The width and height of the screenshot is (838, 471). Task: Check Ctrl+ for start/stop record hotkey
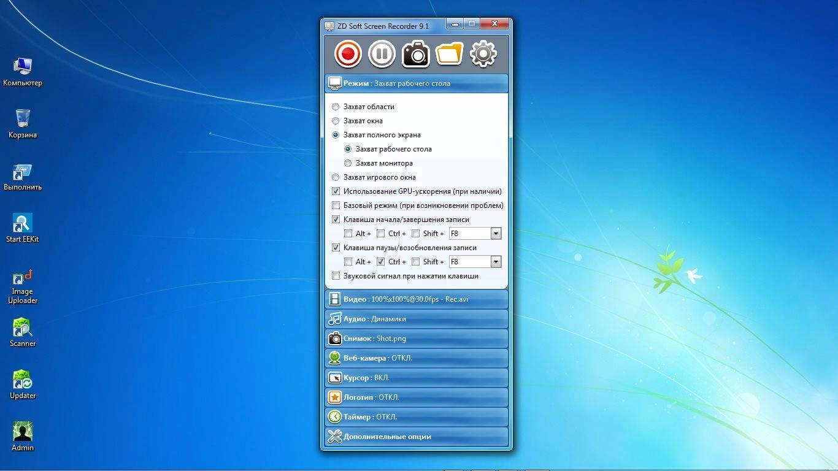point(380,234)
